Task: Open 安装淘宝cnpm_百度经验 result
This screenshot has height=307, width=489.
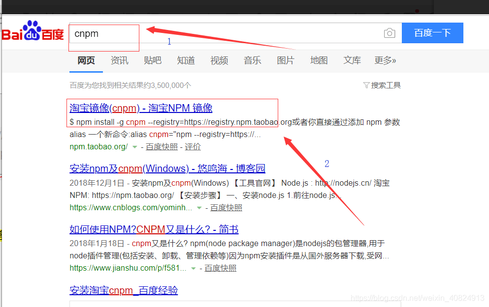Action: click(x=124, y=290)
